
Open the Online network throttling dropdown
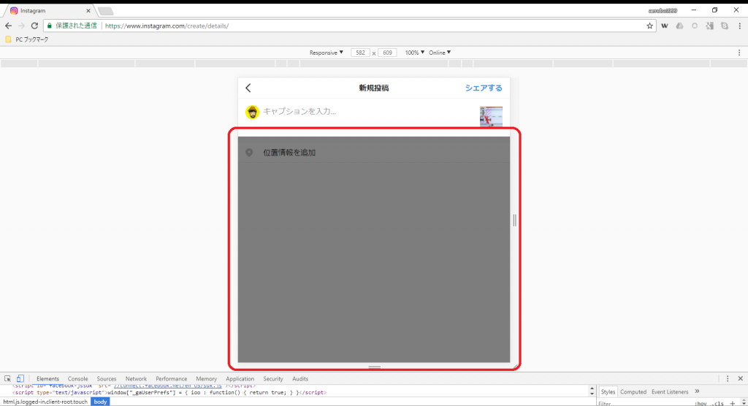(439, 53)
